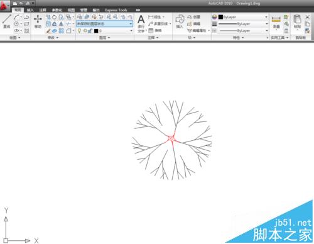Open the object color ByLayer dropdown

point(266,17)
